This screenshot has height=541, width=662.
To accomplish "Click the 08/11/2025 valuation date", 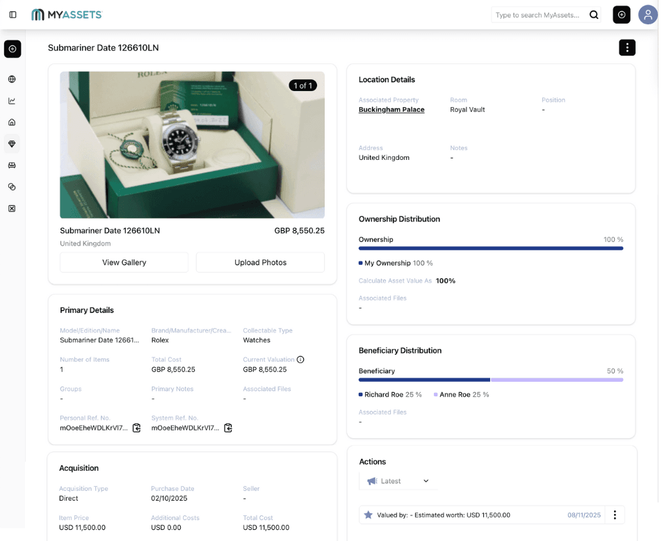I will (584, 515).
